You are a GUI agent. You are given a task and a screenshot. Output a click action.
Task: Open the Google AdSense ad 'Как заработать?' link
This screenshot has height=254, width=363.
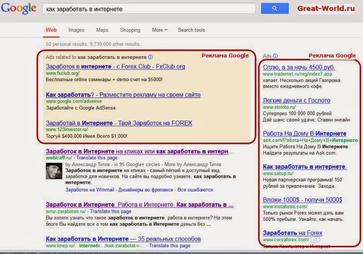123,95
